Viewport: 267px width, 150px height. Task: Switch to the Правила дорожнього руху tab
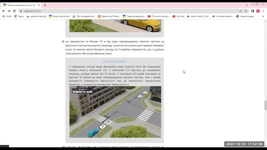[21, 5]
